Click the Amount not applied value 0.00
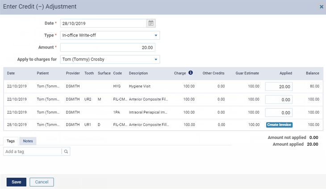This screenshot has width=326, height=189. point(314,137)
